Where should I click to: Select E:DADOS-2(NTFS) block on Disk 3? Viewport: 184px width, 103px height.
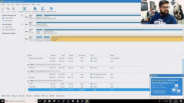[x=113, y=31]
